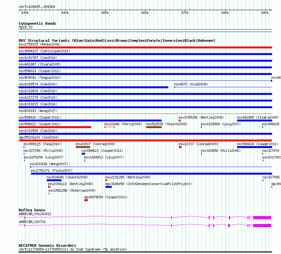Open the nsv461887 (Itsara2009) variant label
Viewport: 281px width, 254px height.
pos(40,64)
